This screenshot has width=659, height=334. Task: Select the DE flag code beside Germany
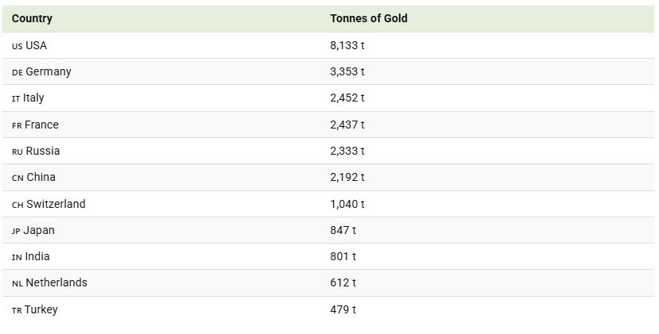17,72
